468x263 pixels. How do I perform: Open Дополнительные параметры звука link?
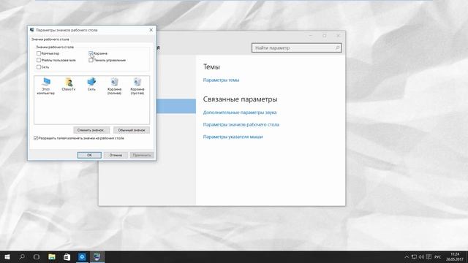point(240,113)
